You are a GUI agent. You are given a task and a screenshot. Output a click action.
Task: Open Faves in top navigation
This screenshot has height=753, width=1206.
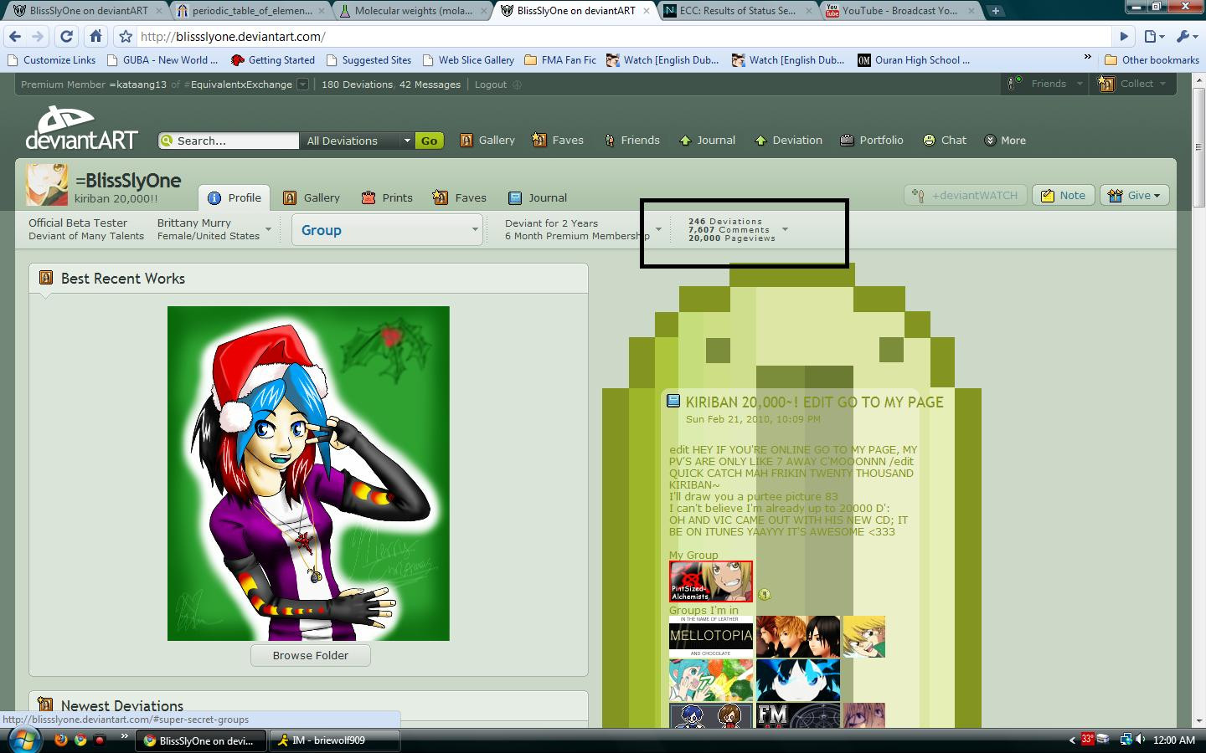click(558, 140)
